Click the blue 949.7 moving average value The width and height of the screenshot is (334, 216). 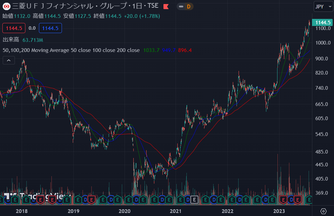click(x=169, y=50)
